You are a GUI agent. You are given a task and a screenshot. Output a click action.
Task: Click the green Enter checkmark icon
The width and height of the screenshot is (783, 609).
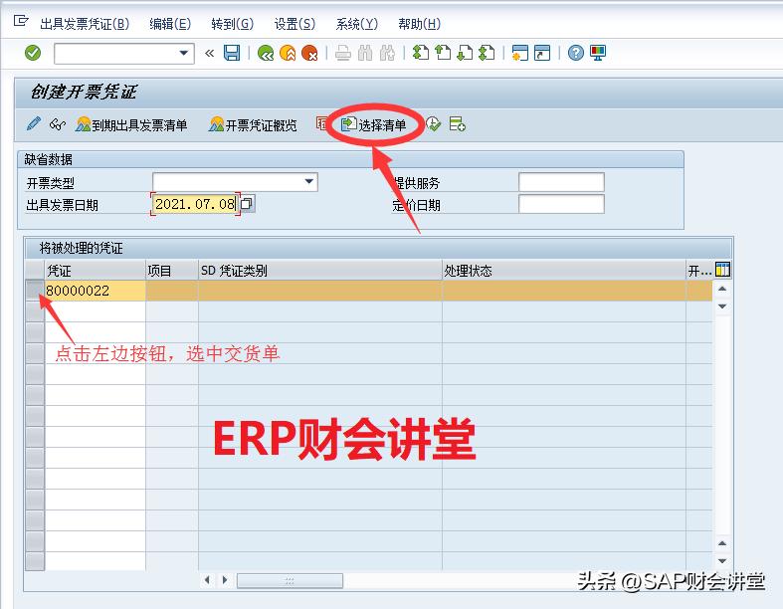coord(33,53)
